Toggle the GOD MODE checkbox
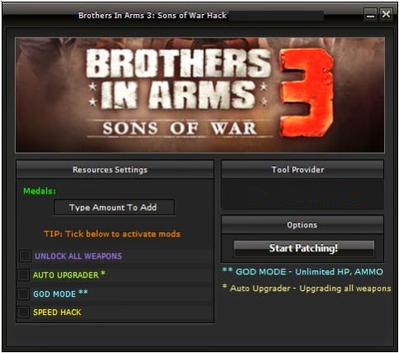Screen dimensions: 399x353 (23, 294)
